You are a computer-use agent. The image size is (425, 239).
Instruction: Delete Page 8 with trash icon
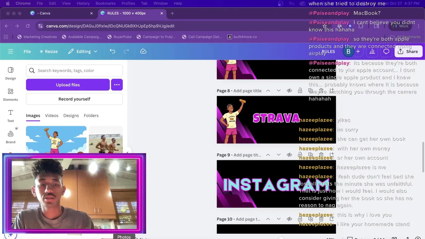(x=321, y=91)
